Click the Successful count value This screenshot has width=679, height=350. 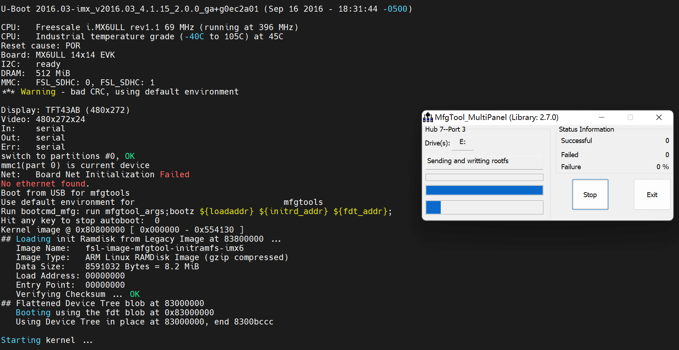[x=667, y=141]
